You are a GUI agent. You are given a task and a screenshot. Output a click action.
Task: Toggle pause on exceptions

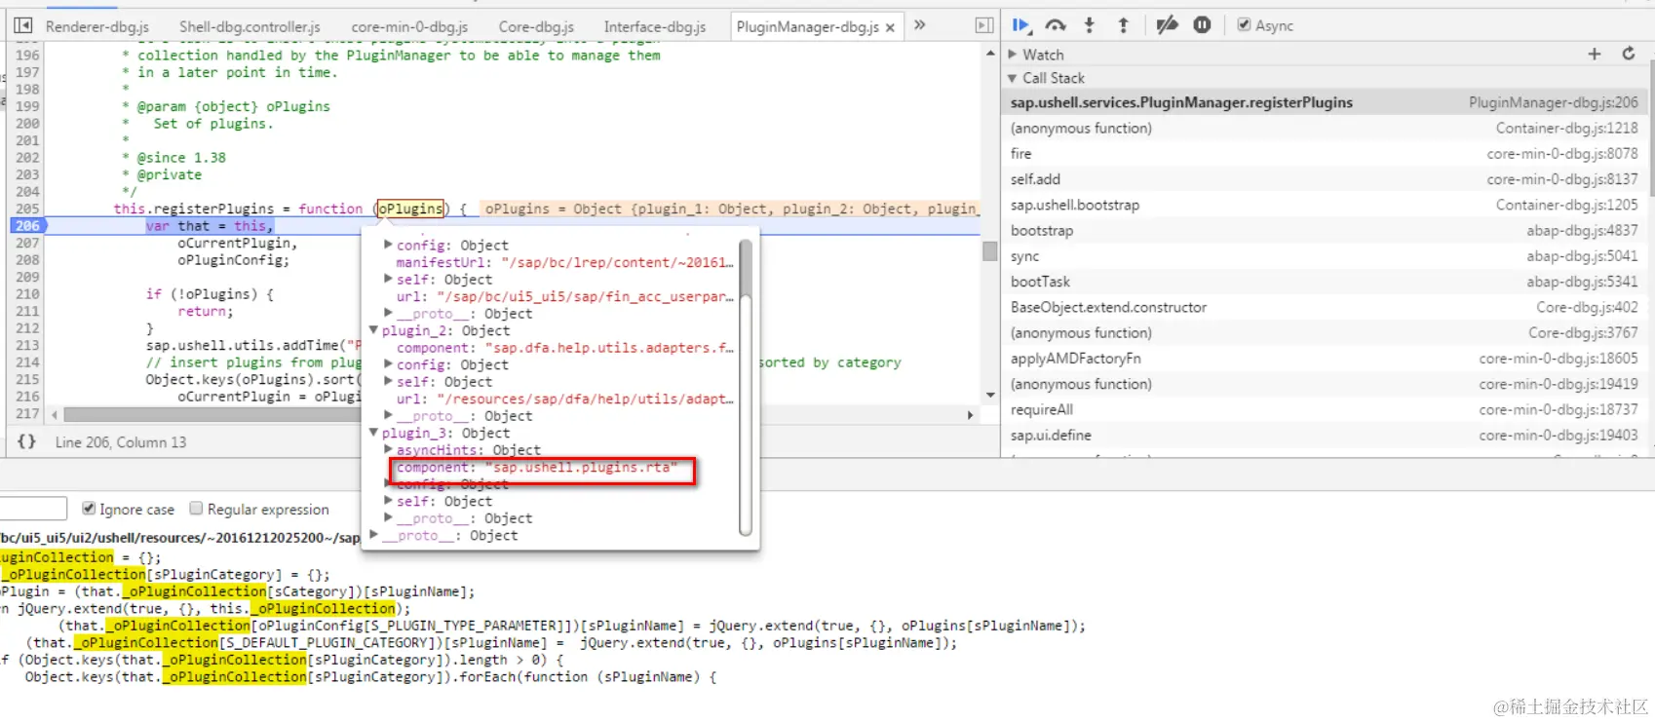[1202, 25]
